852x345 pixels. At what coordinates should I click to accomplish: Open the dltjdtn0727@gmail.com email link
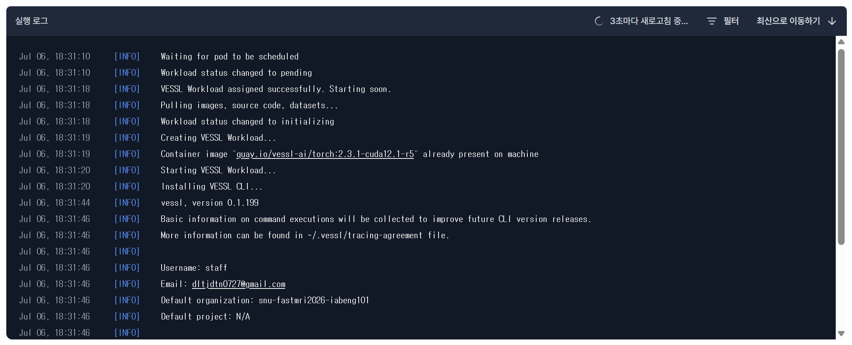[x=239, y=284]
